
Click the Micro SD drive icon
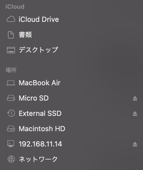[x=11, y=98]
